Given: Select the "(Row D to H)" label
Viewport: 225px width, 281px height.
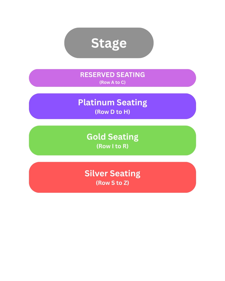Looking at the screenshot, I should [112, 112].
